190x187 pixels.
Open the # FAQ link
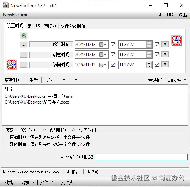pos(93,172)
